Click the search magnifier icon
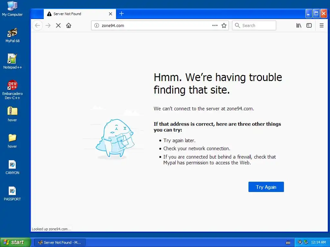Viewport: 330px width, 247px height. click(x=238, y=25)
